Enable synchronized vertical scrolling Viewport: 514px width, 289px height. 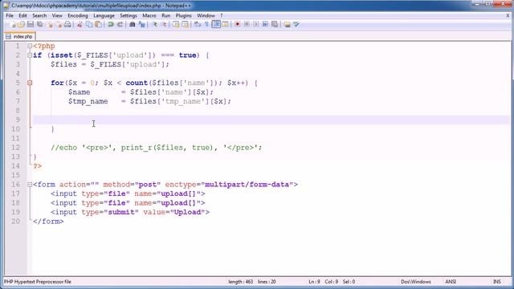(x=176, y=24)
